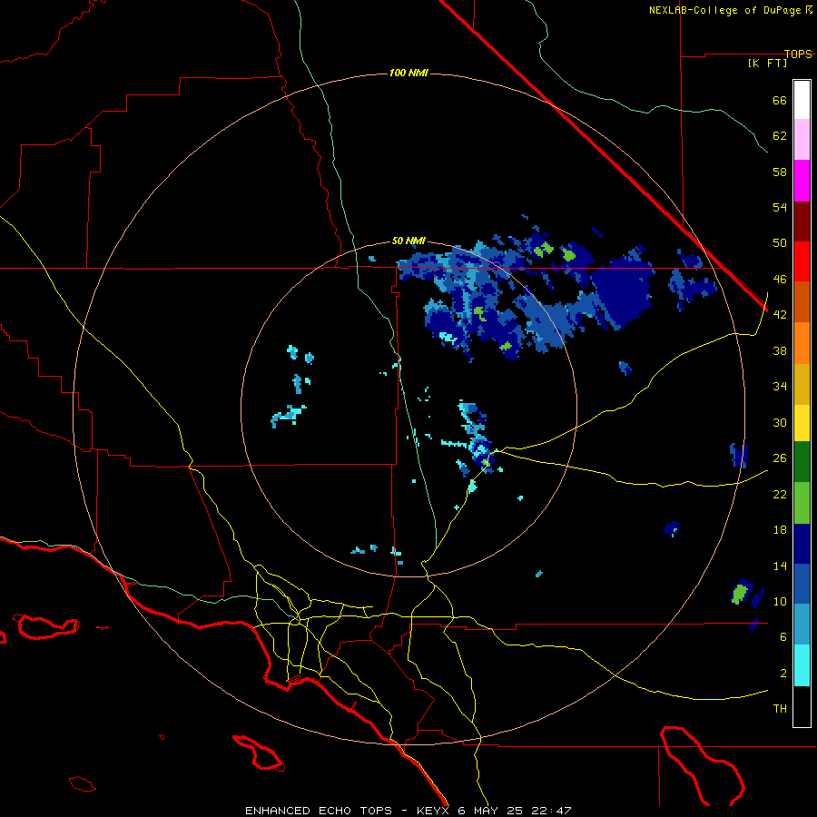Click the legend value 30
Screen dimensions: 817x817
coord(780,422)
